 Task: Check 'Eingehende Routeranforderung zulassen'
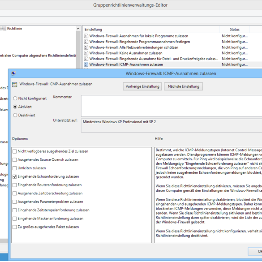(15, 185)
